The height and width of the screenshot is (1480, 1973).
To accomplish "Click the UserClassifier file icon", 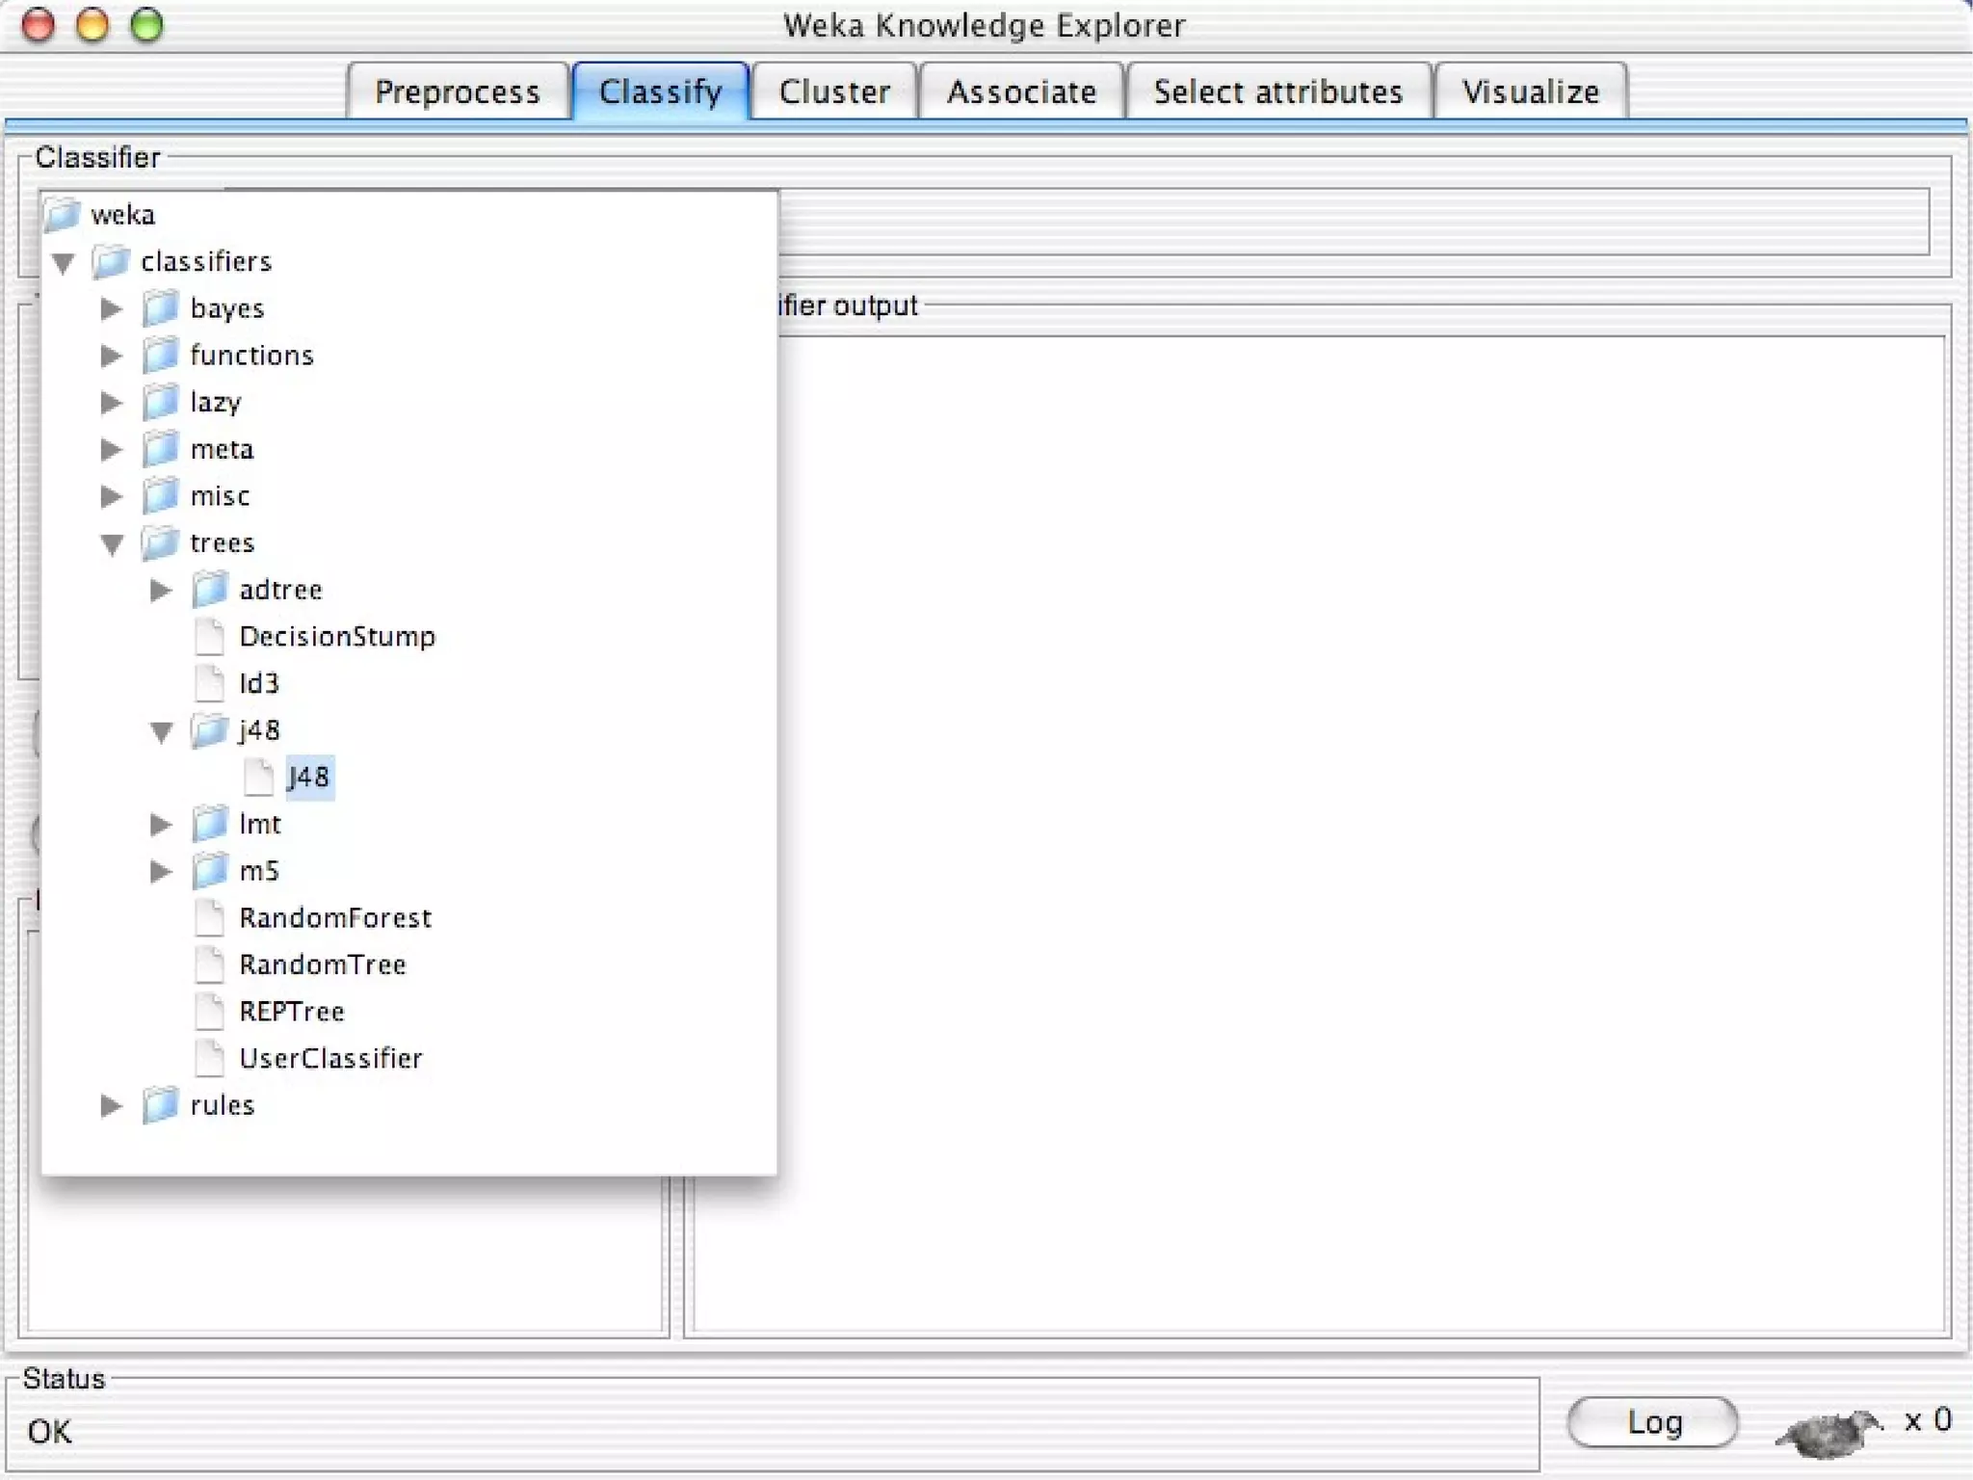I will point(209,1058).
